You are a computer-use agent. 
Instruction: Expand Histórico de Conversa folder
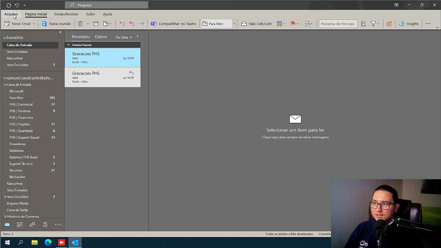5,217
